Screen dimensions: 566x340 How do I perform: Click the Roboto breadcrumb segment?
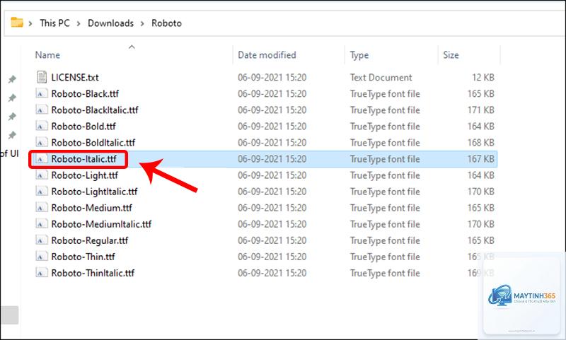[166, 23]
